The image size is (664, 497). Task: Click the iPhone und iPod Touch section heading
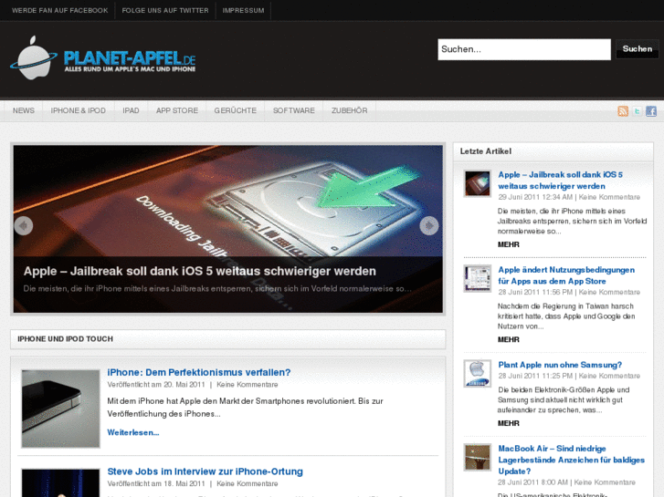(65, 339)
